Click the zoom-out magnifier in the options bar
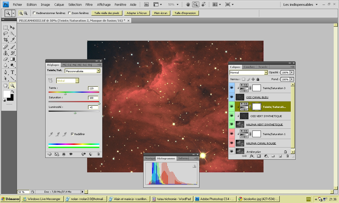 [x=25, y=13]
